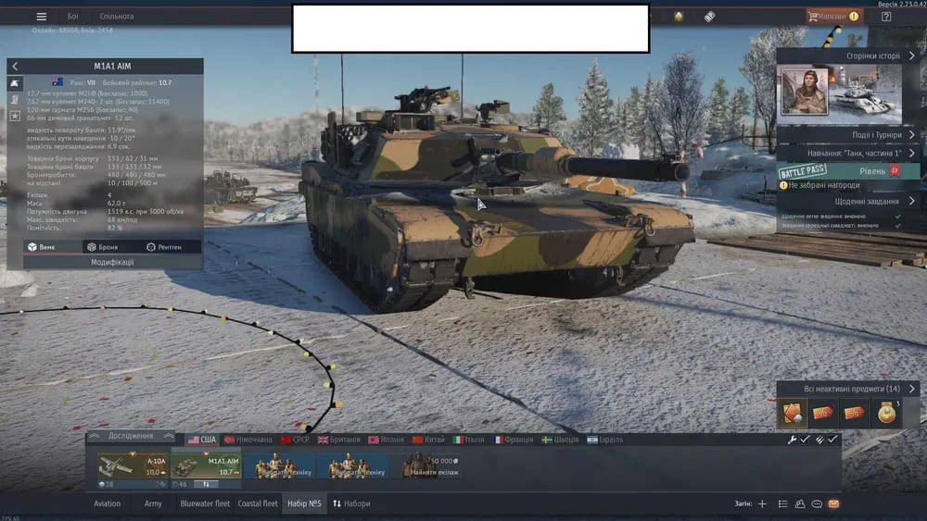The width and height of the screenshot is (927, 521).
Task: Select Вимк view mode option
Action: coord(41,247)
